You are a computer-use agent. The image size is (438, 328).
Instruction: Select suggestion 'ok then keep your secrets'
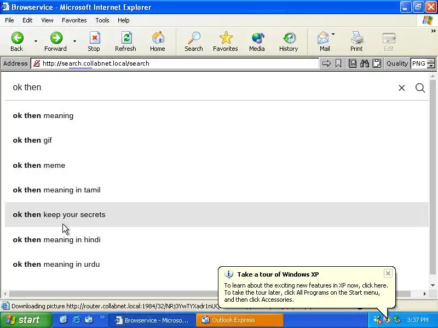pos(217,214)
